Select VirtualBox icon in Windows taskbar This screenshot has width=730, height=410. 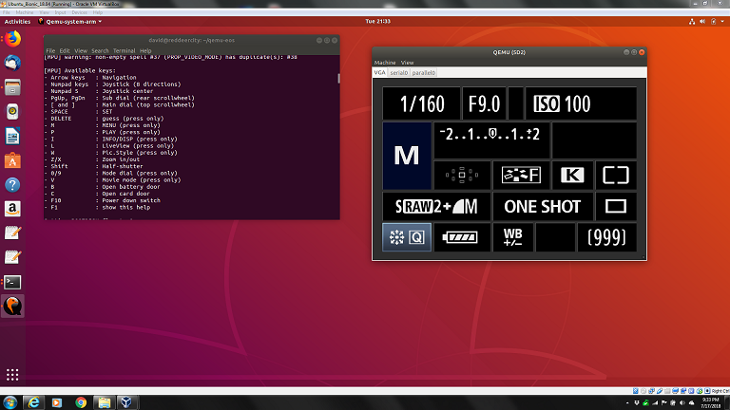(x=126, y=402)
